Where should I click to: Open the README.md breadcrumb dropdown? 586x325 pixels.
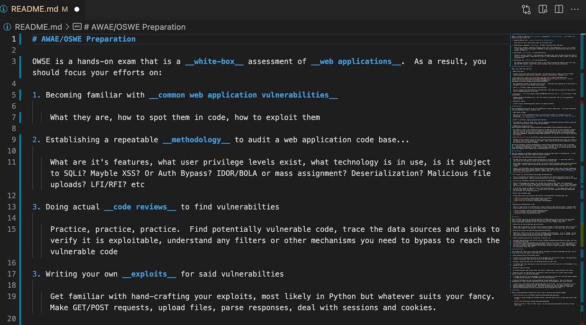[39, 27]
